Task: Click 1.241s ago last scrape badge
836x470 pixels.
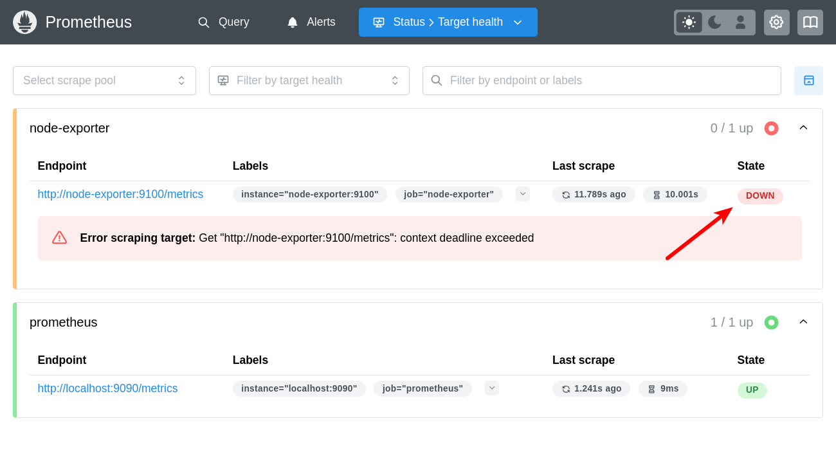Action: coord(592,388)
